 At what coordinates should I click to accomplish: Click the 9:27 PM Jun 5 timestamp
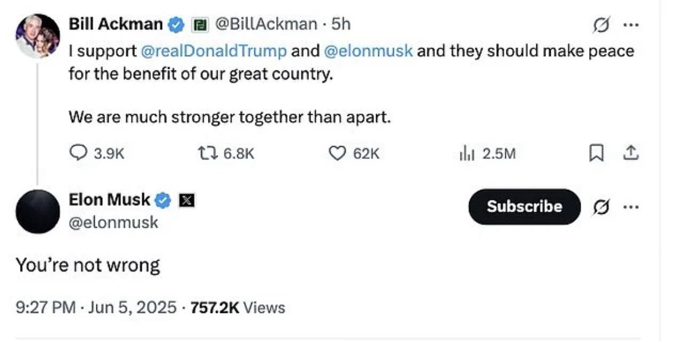pyautogui.click(x=96, y=308)
